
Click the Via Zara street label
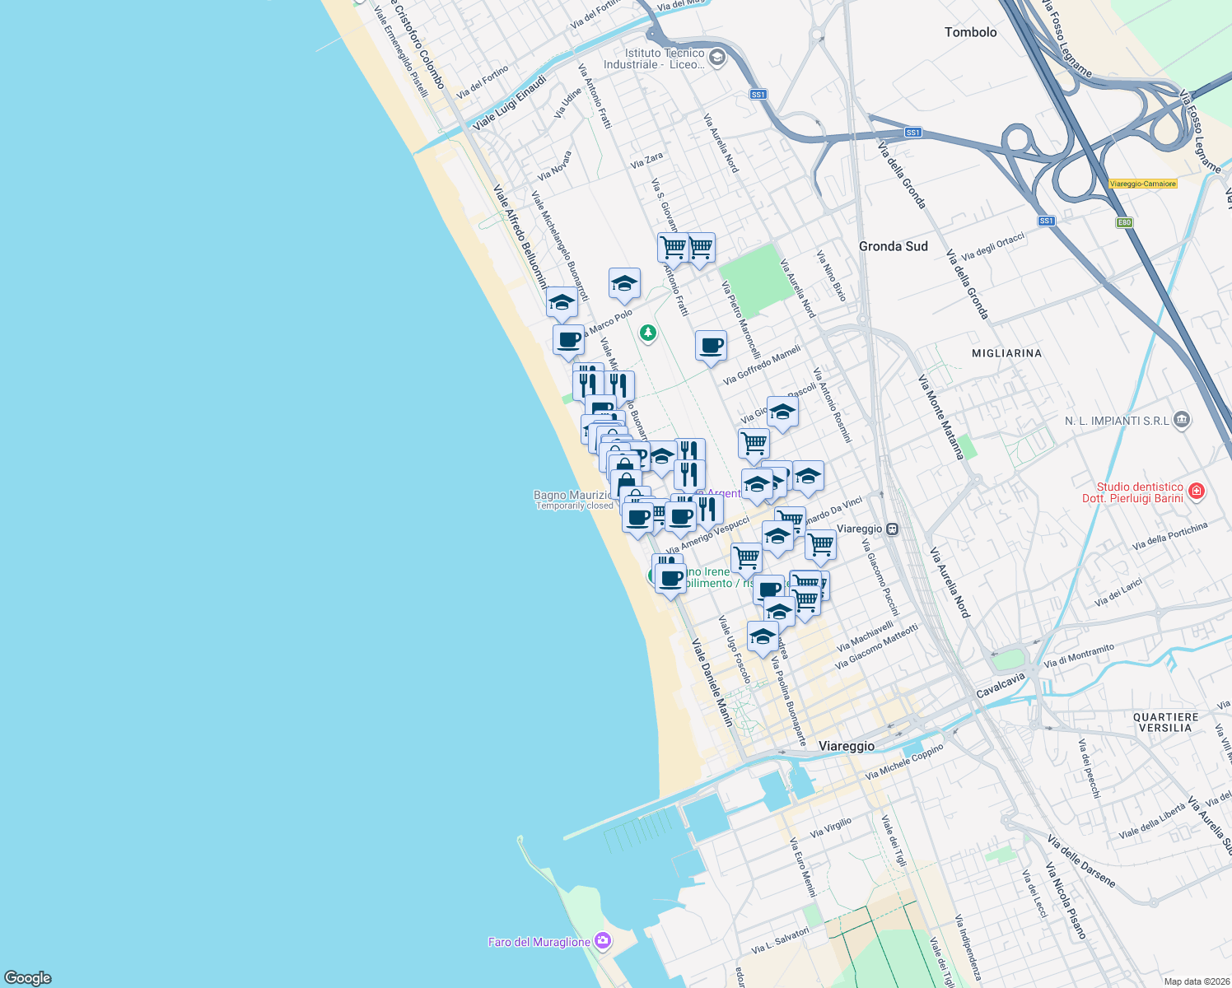(646, 160)
